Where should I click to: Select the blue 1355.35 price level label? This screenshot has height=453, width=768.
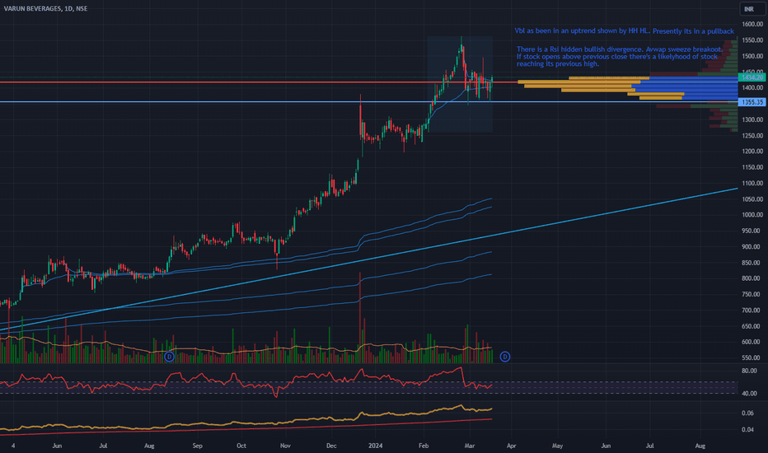pos(752,102)
